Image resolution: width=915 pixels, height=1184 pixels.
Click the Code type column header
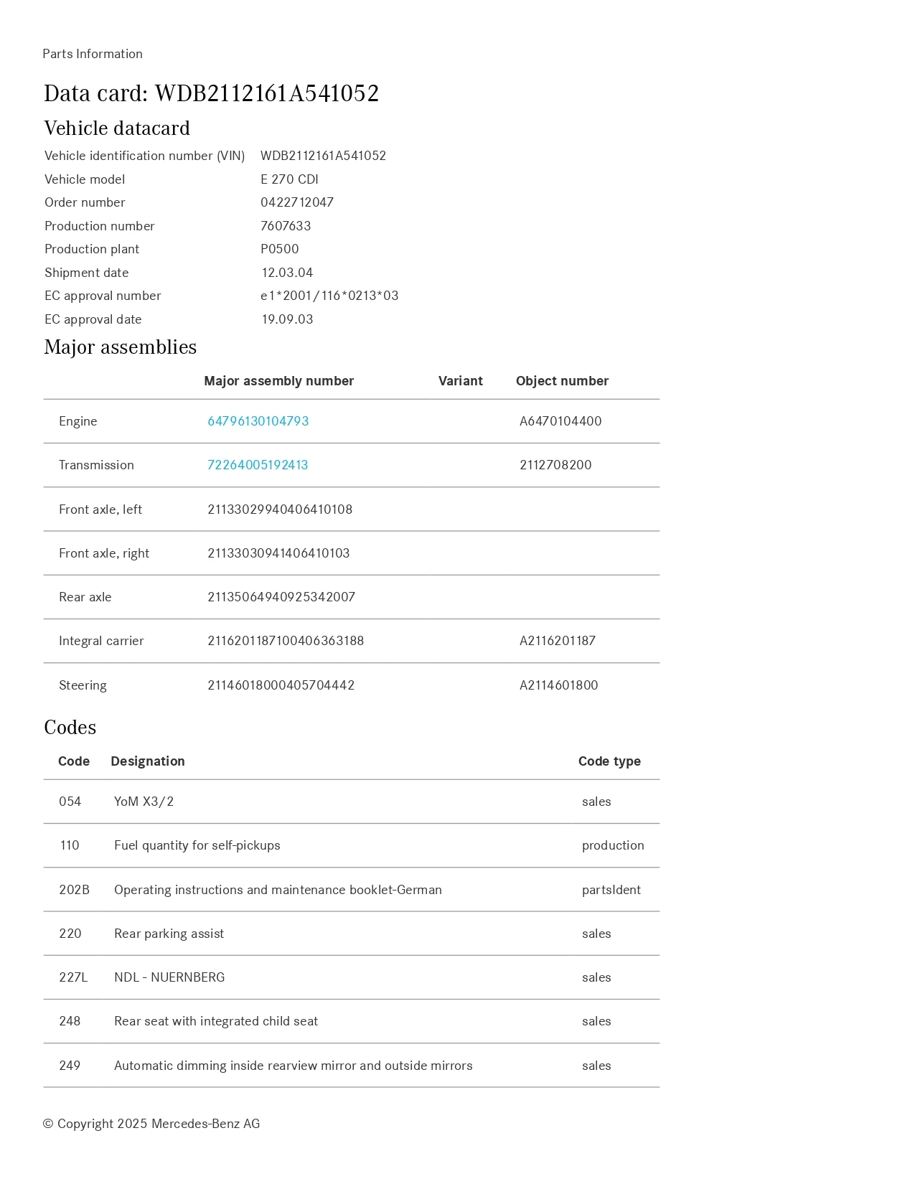click(x=609, y=761)
